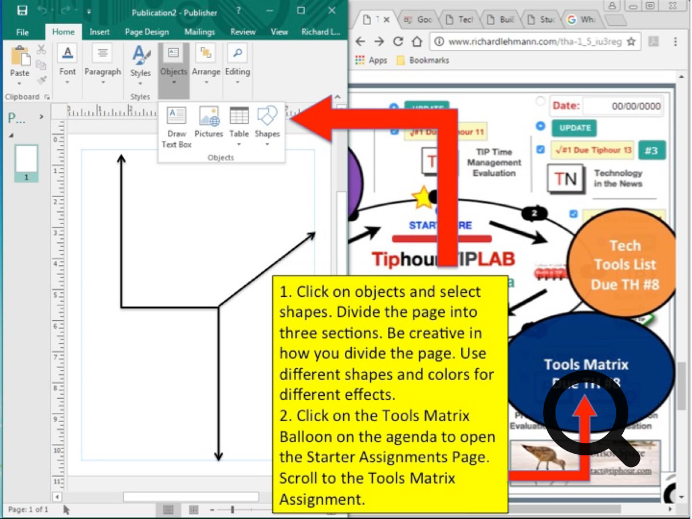This screenshot has width=692, height=519.
Task: Open the Clipboard dialog launcher
Action: pos(46,97)
